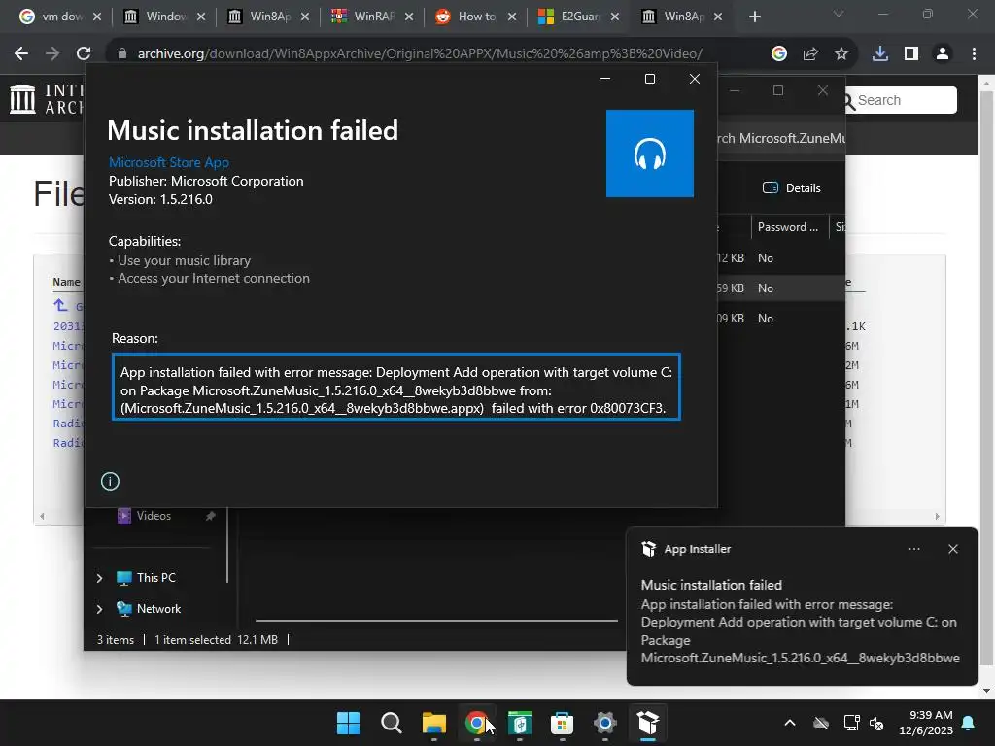Click the OneDrive cloud tray icon
Viewport: 995px width, 746px height.
pos(821,723)
